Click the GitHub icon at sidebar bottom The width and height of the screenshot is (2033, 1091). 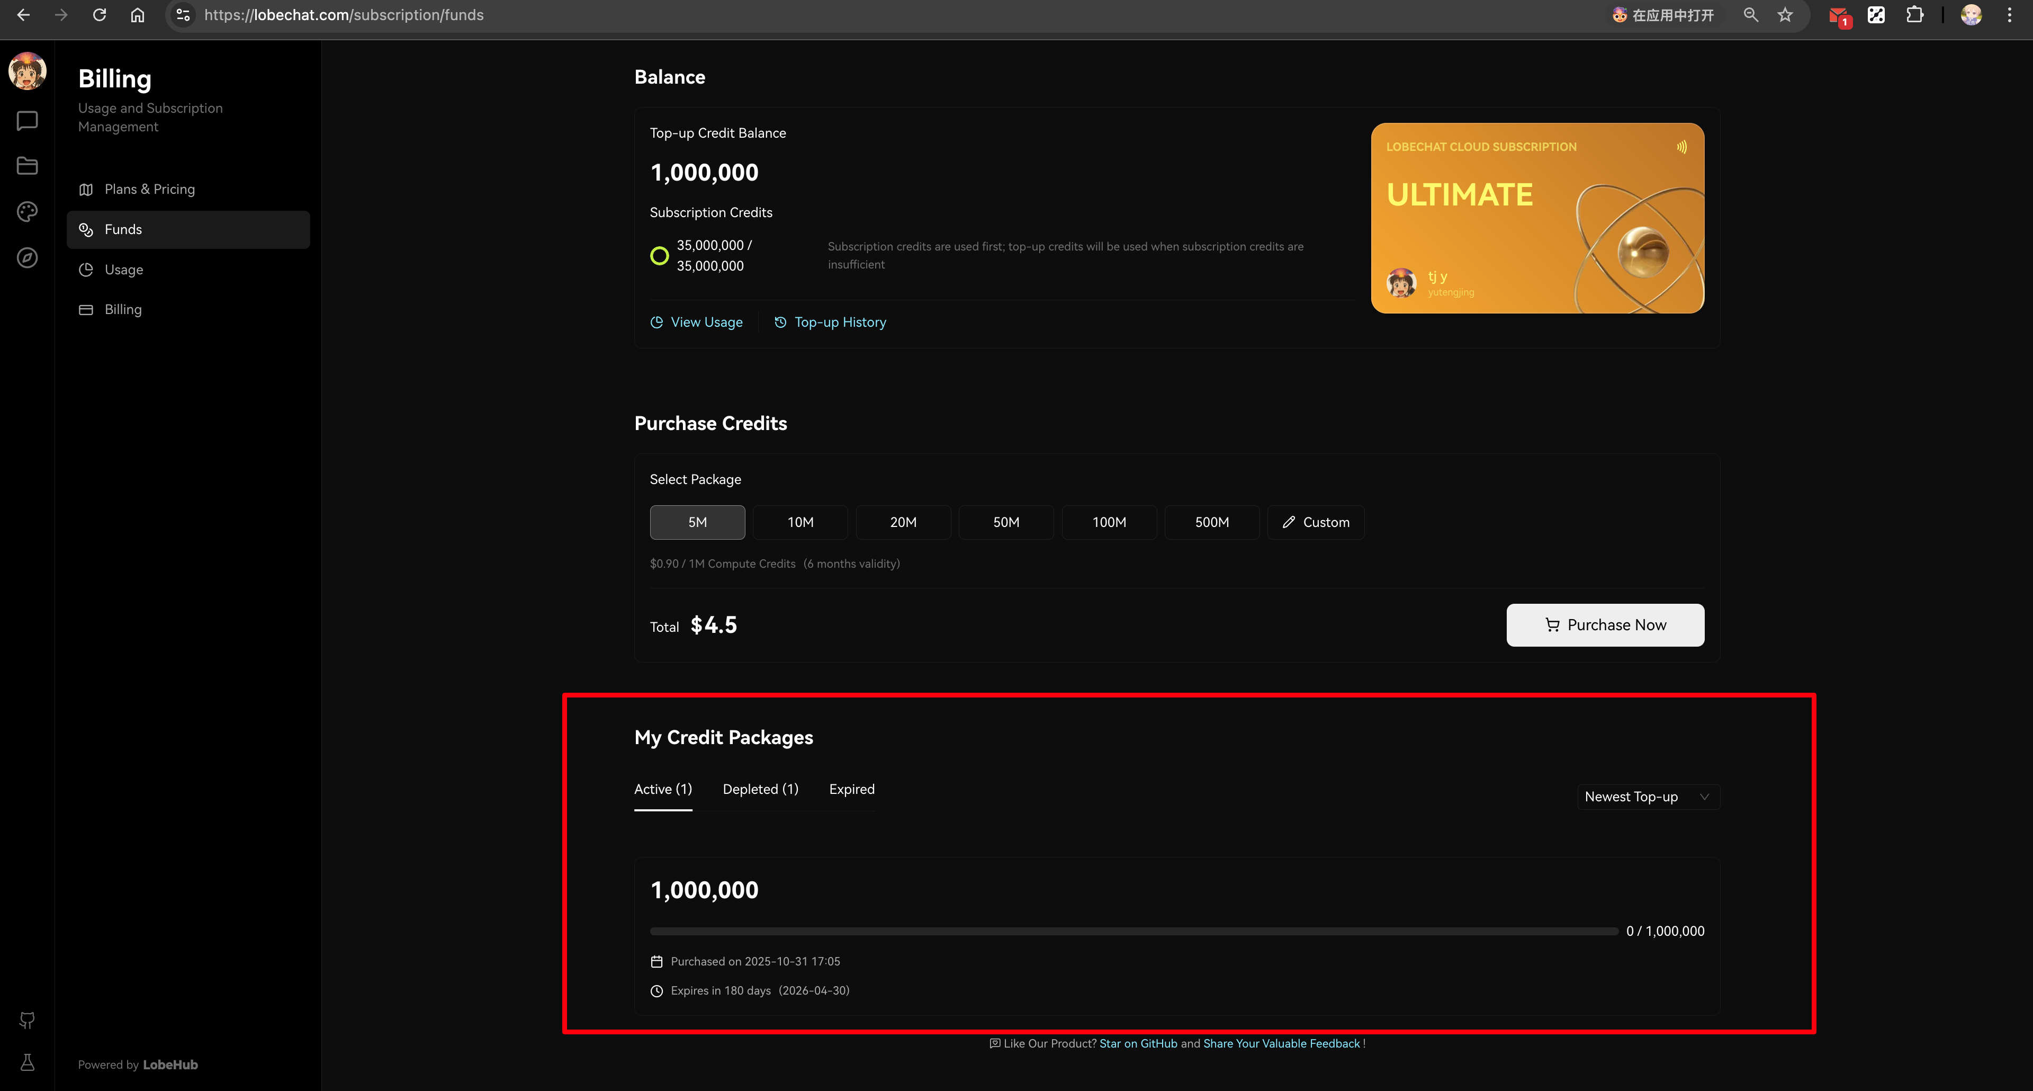(x=28, y=1020)
